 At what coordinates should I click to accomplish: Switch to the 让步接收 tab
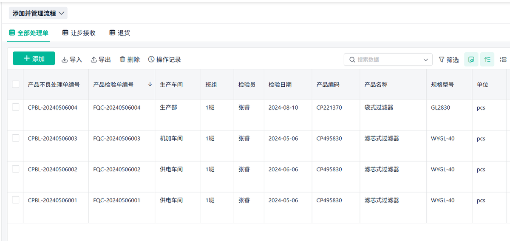[x=79, y=33]
